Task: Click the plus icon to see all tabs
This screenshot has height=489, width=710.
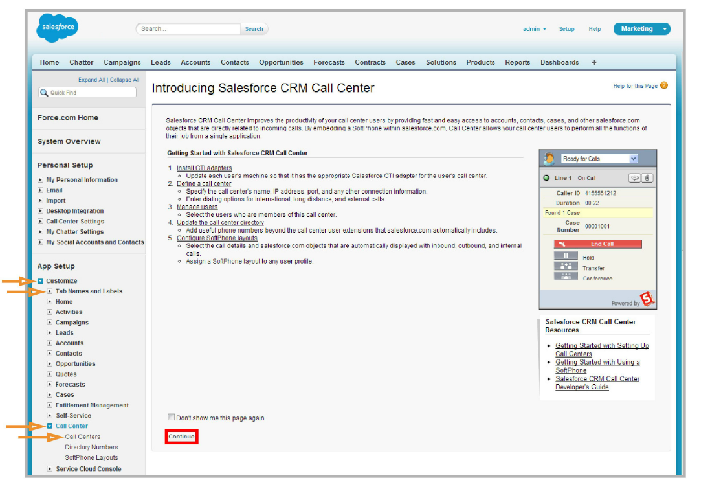Action: pos(594,62)
